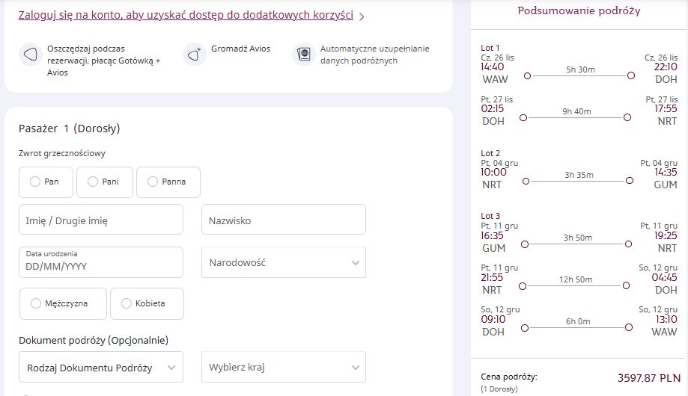Click the 16:35 GUM departure time

click(x=492, y=235)
